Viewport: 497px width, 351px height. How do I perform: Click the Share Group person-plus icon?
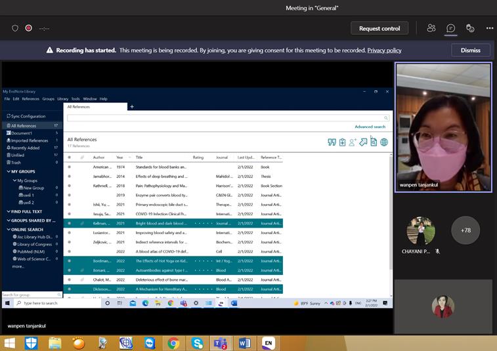click(353, 142)
